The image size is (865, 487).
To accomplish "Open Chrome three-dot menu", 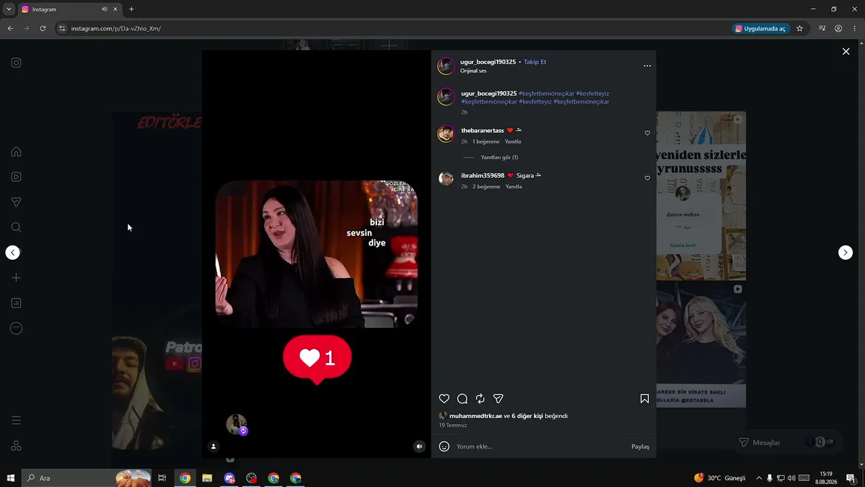I will point(854,28).
